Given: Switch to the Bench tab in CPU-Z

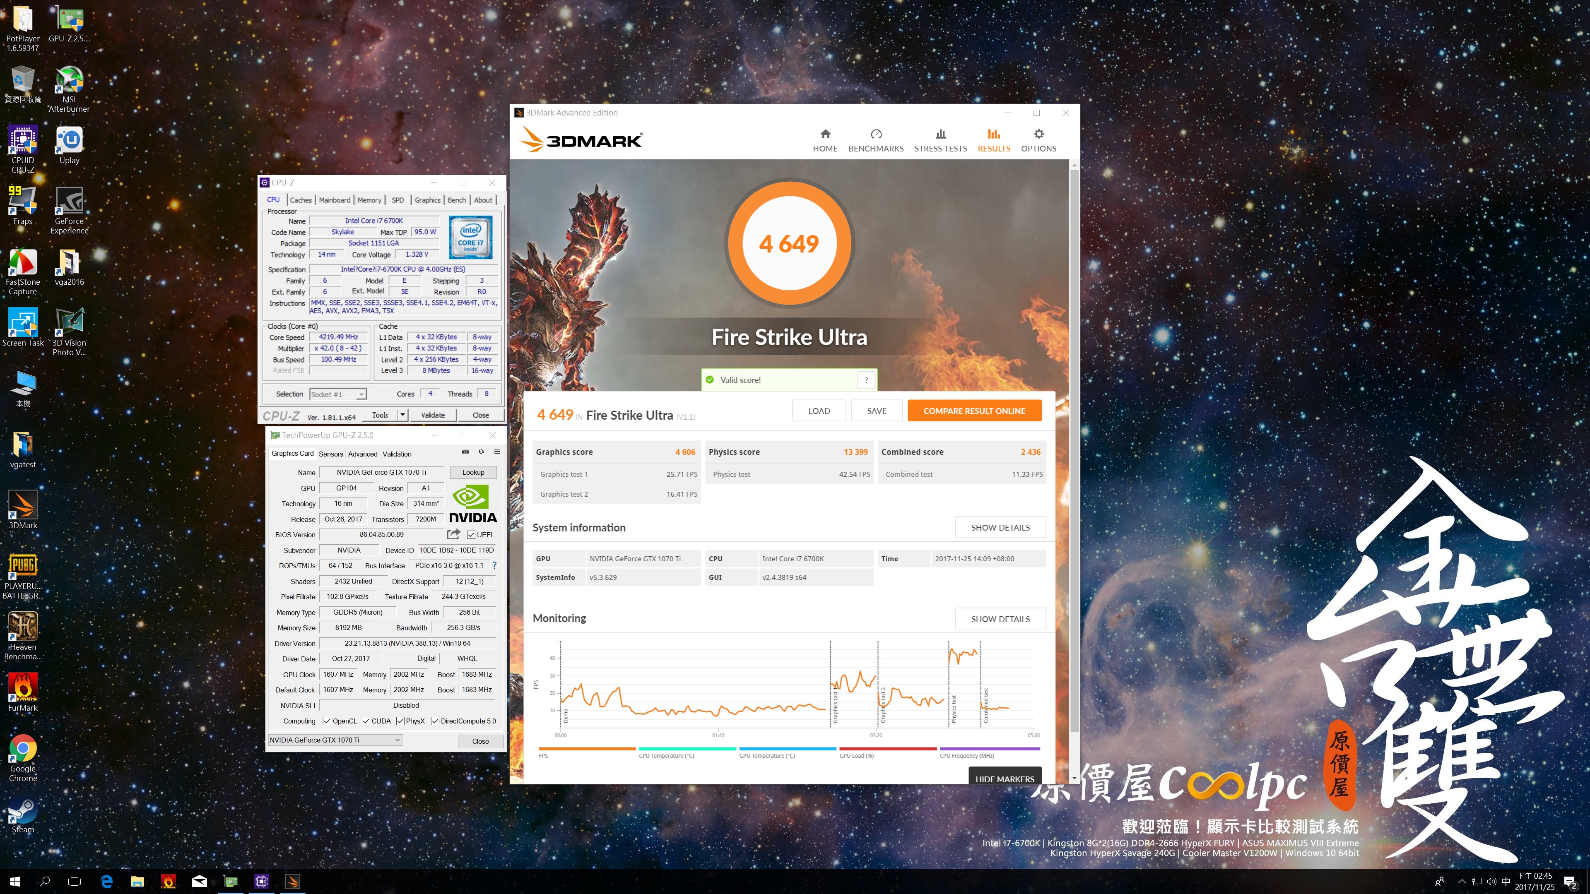Looking at the screenshot, I should 457,200.
